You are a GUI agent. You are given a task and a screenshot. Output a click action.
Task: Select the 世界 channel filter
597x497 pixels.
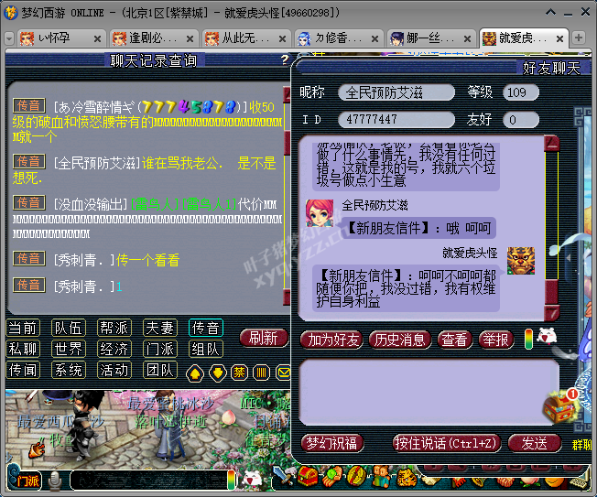69,349
